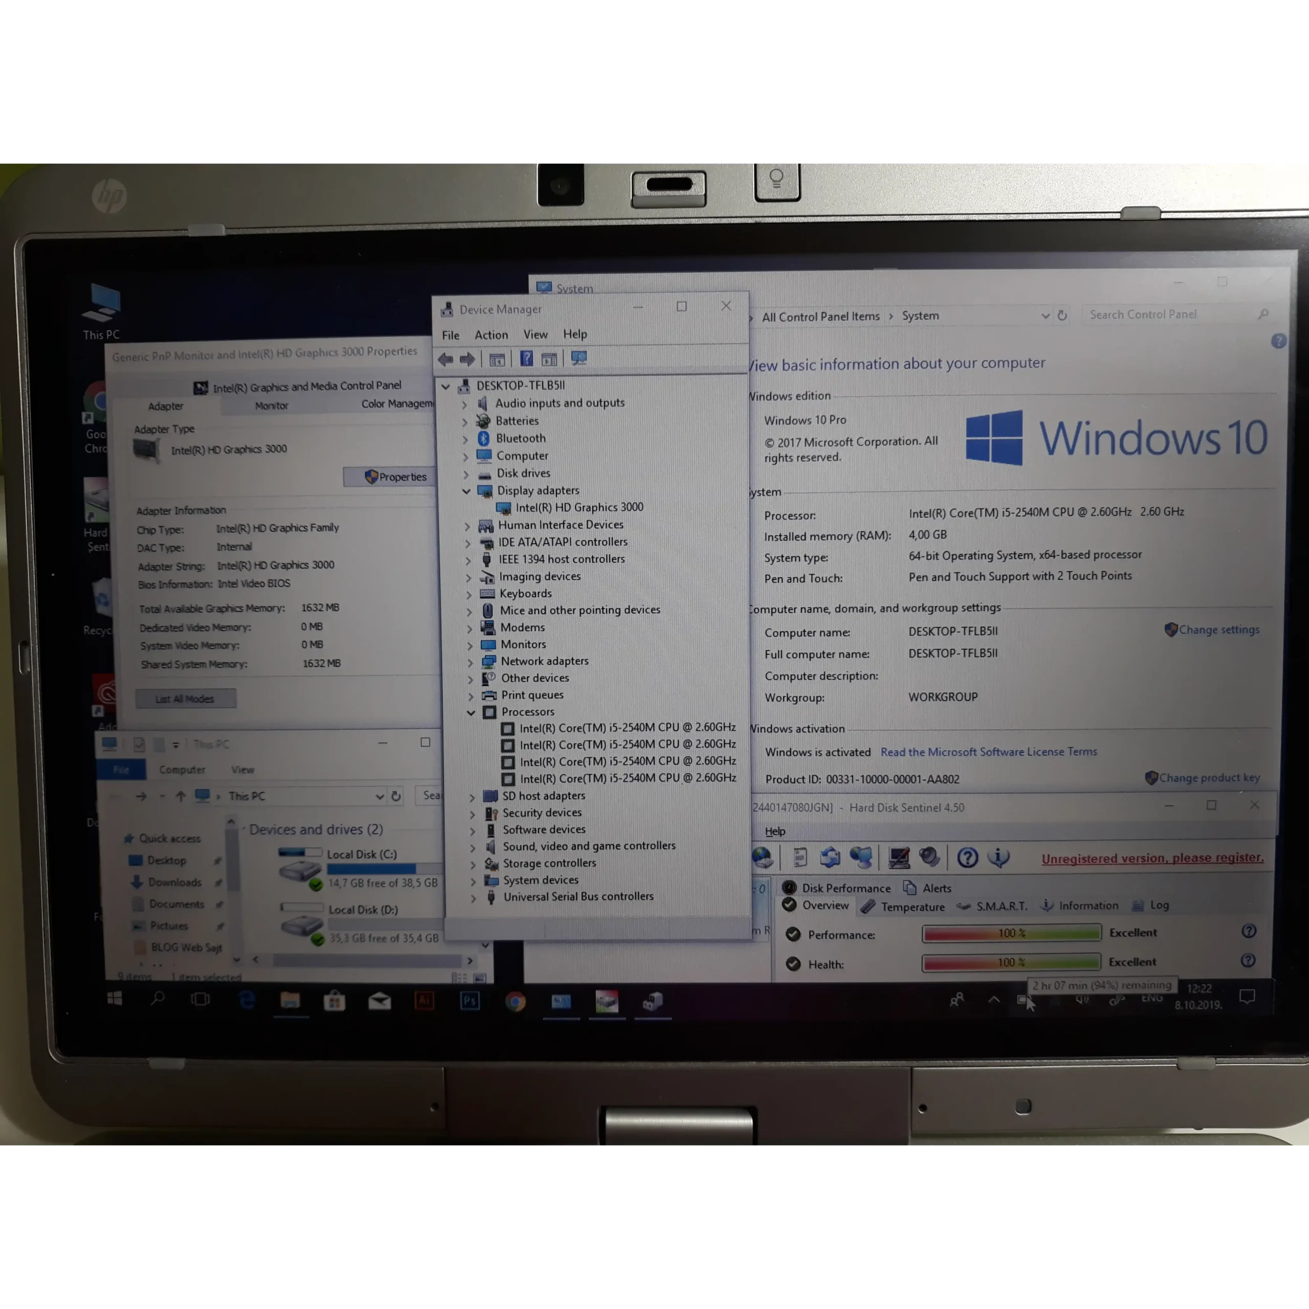The image size is (1309, 1309).
Task: Click the speaker icon in Hard Disk Sentinel toolbar
Action: [x=929, y=858]
